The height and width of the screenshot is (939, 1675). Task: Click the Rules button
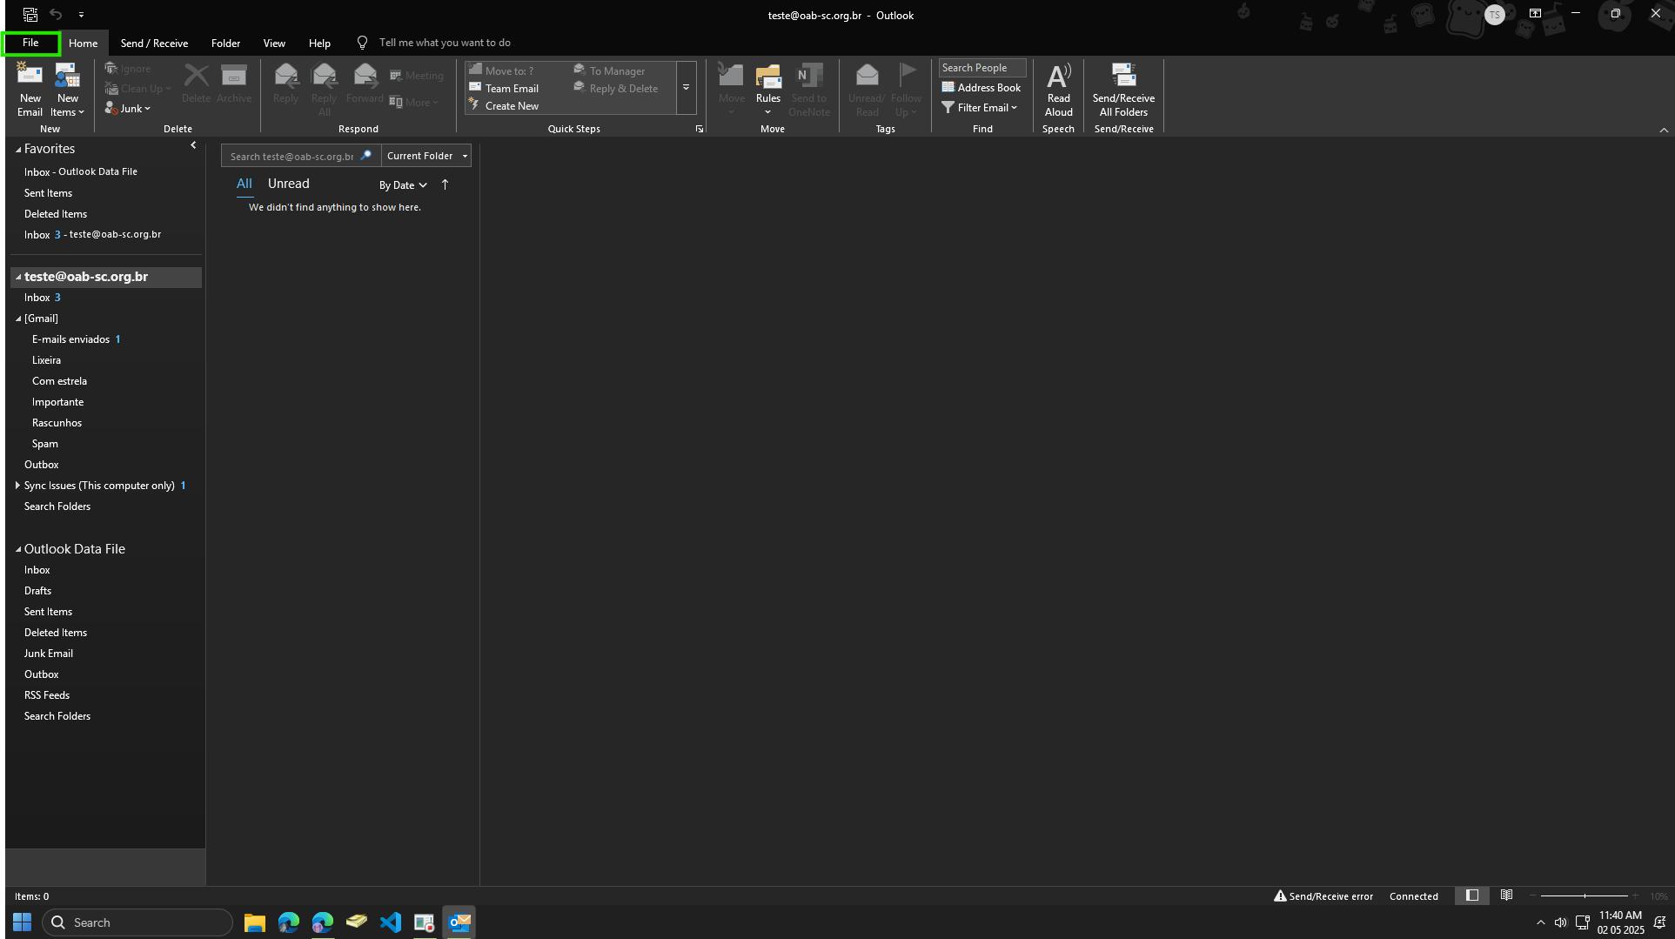pos(767,90)
